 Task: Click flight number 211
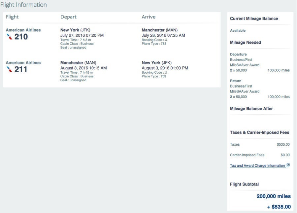coord(21,69)
